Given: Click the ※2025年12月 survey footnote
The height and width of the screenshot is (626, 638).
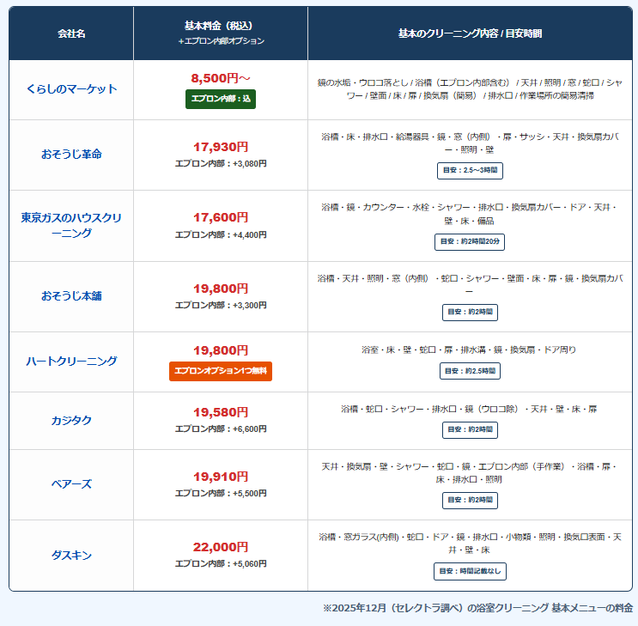Looking at the screenshot, I should (x=478, y=608).
